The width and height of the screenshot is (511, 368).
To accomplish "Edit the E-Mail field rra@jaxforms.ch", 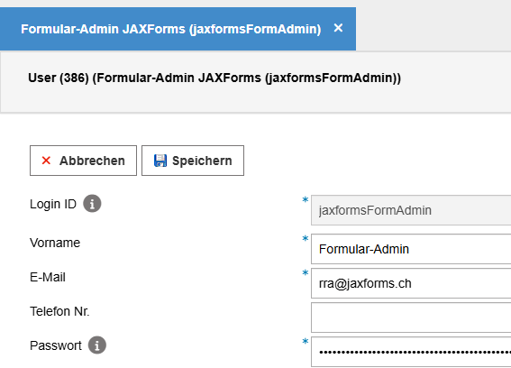I will tap(411, 283).
